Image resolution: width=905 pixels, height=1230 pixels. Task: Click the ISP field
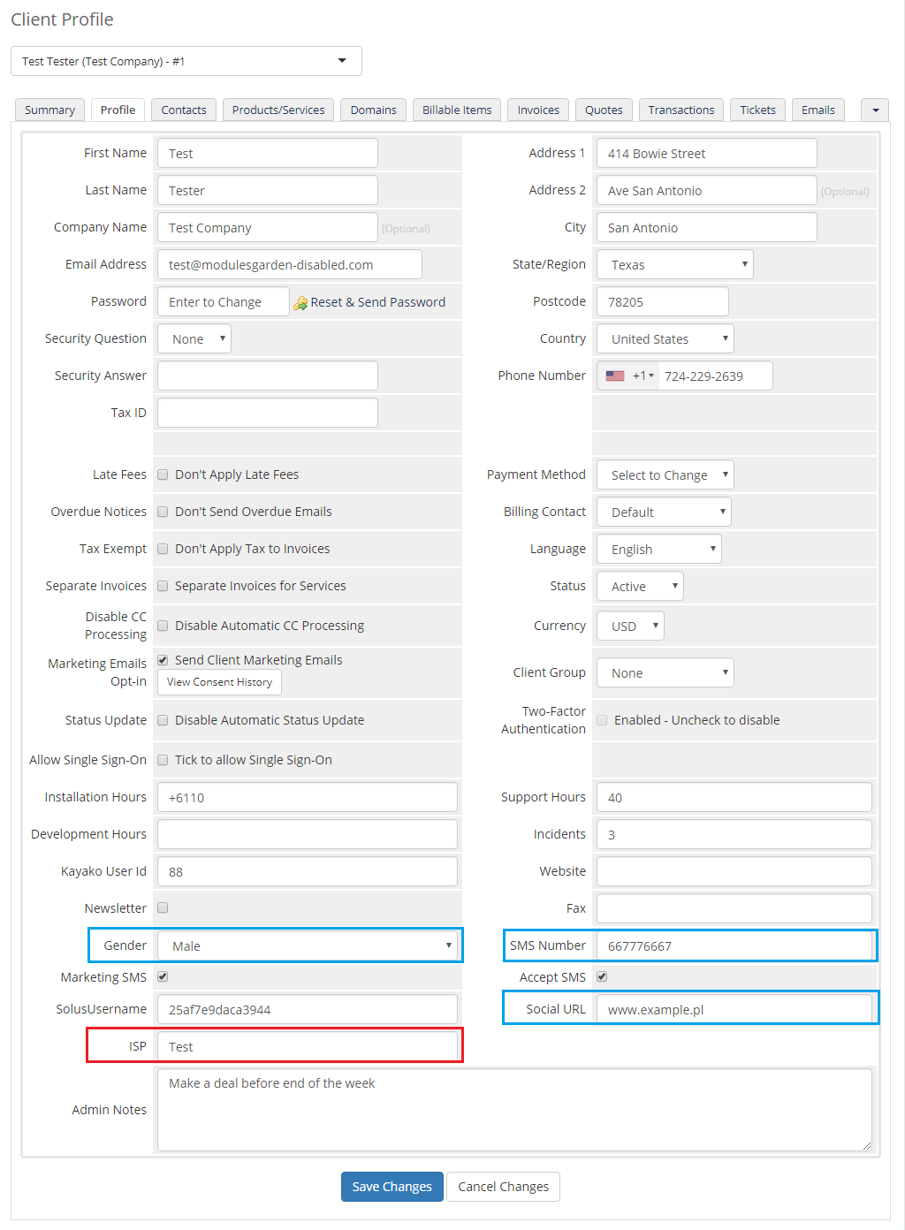(x=308, y=1046)
